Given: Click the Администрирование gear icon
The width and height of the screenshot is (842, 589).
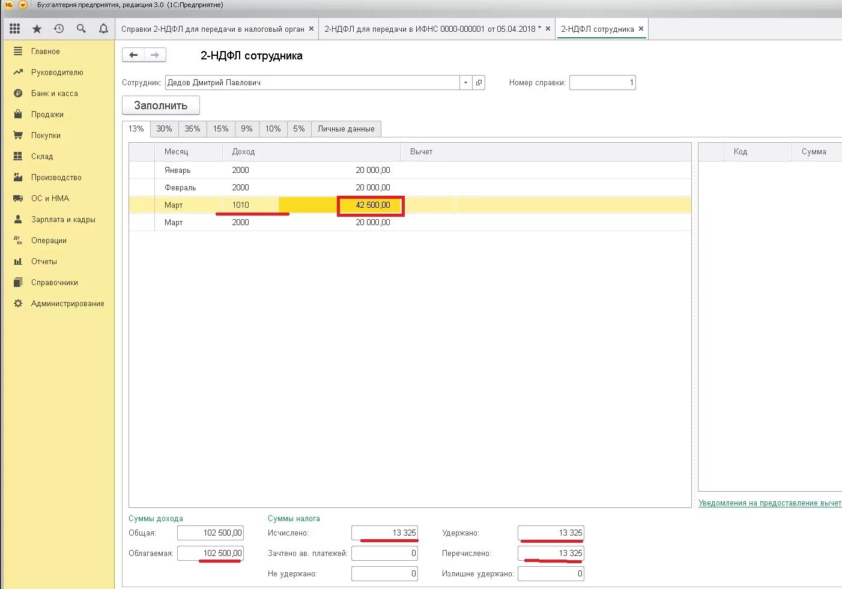Looking at the screenshot, I should pos(18,303).
